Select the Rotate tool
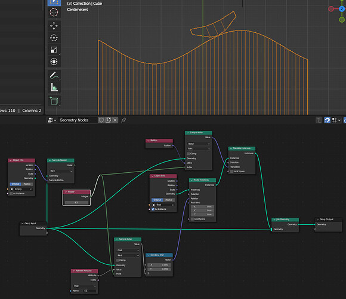Screen dimensions: 346x299 coord(54,38)
